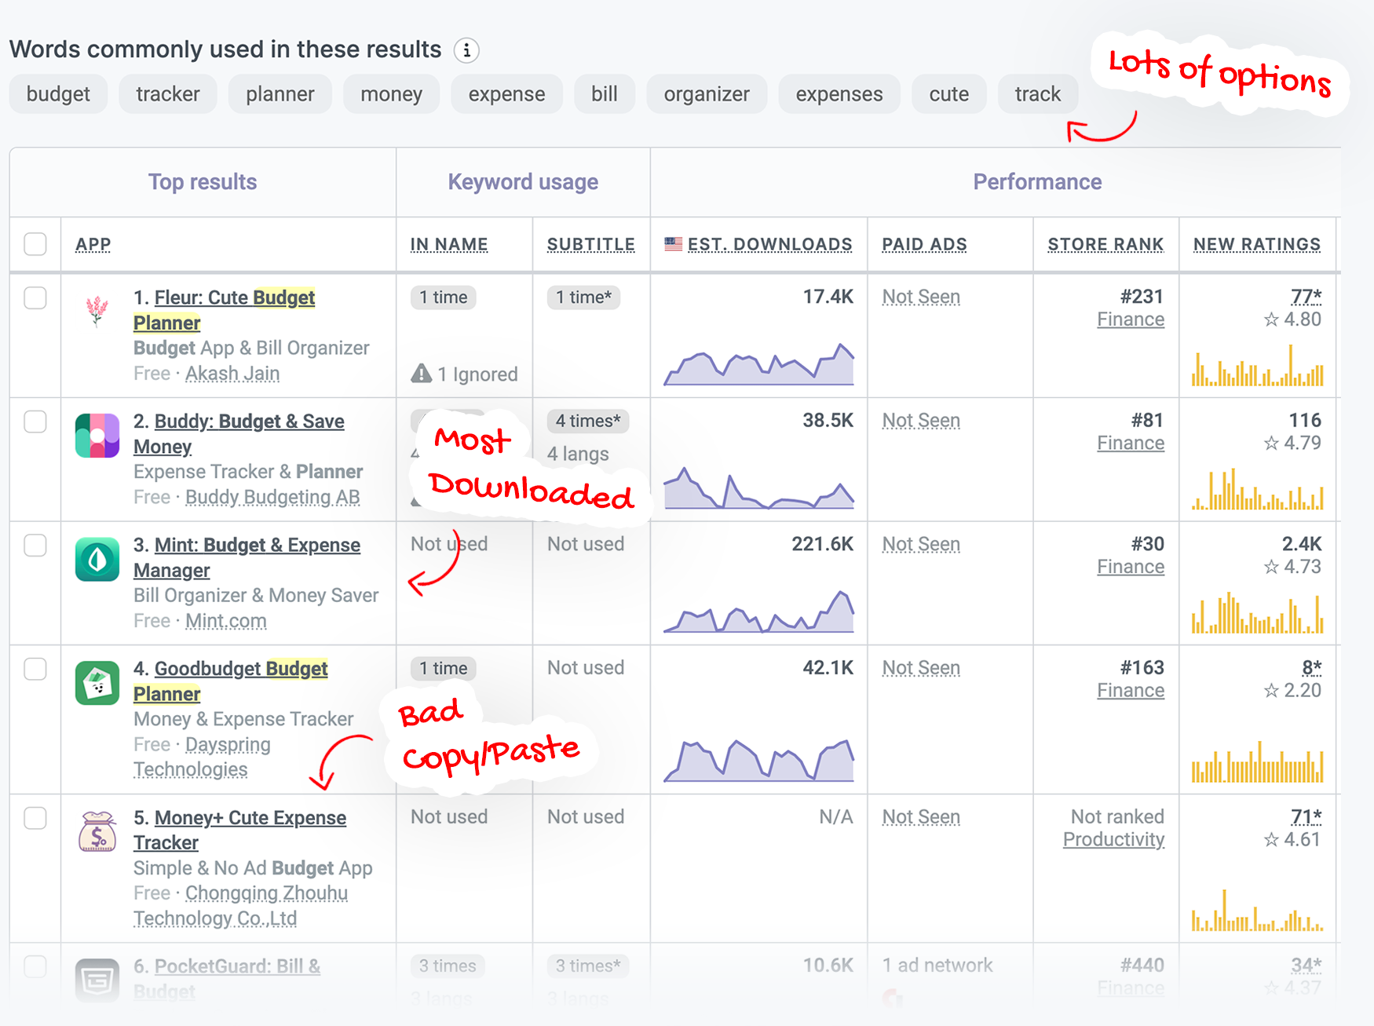The width and height of the screenshot is (1374, 1026).
Task: Open developer Akash Jain link
Action: (x=232, y=374)
